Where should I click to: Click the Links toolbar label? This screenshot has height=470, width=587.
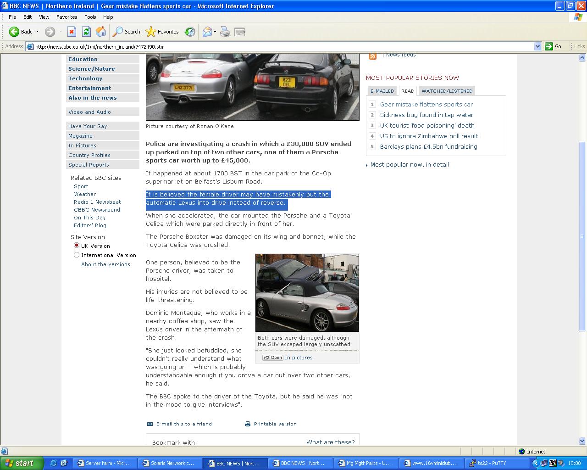coord(579,46)
